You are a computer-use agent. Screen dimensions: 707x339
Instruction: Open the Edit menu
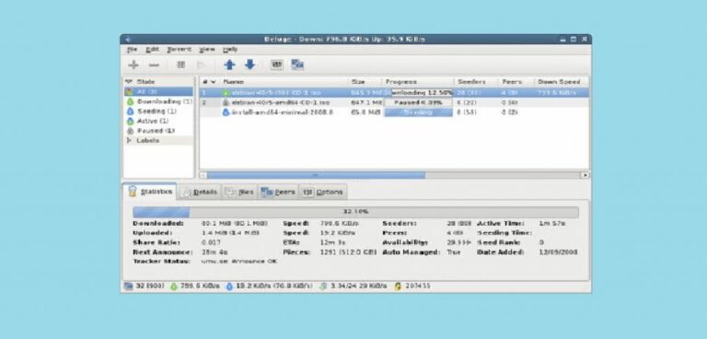(152, 49)
